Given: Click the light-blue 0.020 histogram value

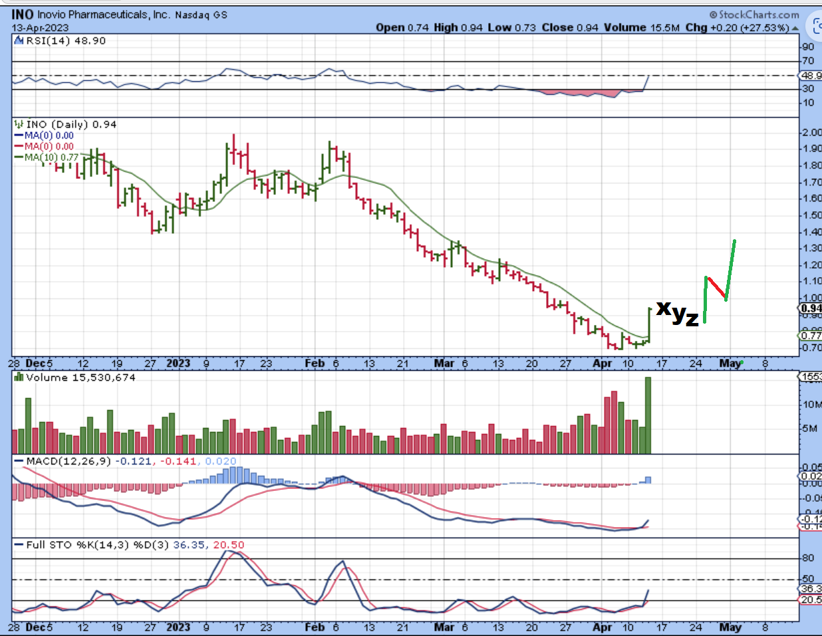Looking at the screenshot, I should [221, 461].
